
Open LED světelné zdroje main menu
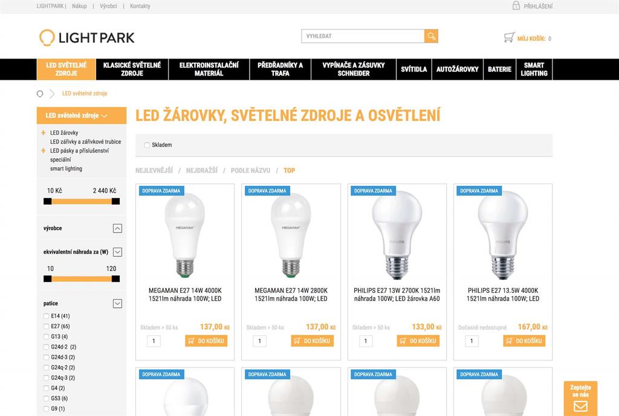pyautogui.click(x=66, y=69)
